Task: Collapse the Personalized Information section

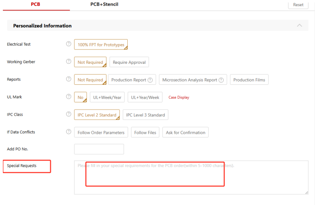Action: point(299,26)
